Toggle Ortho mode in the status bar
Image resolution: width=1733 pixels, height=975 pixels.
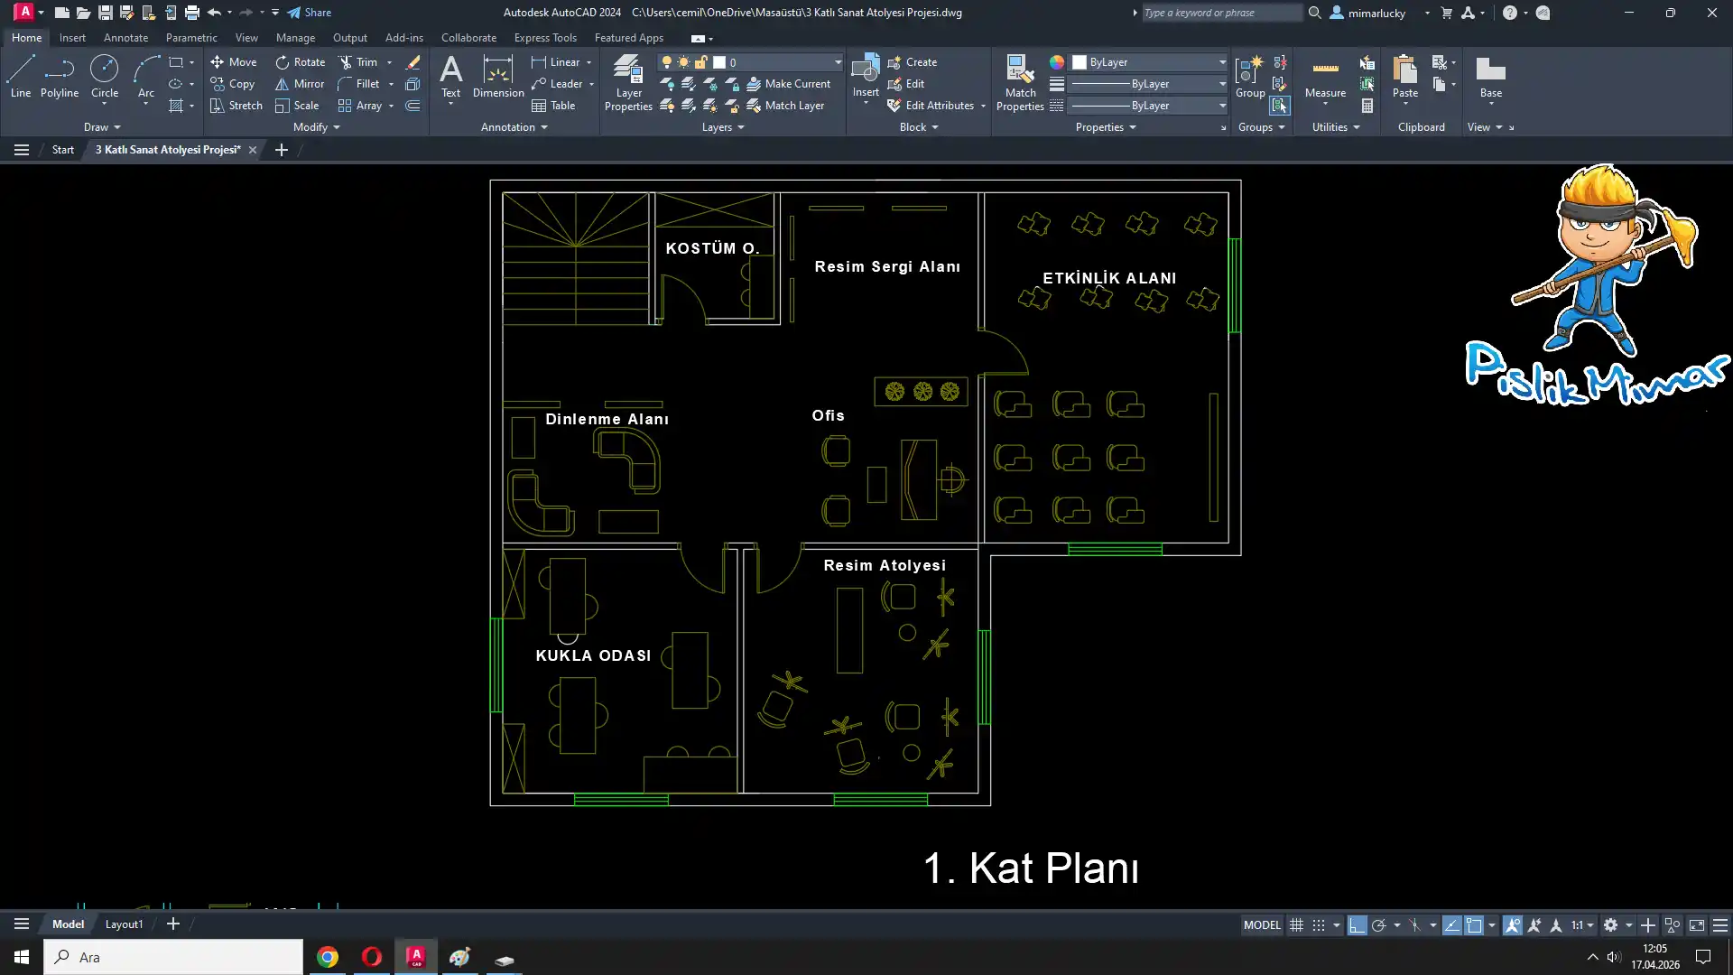point(1358,925)
